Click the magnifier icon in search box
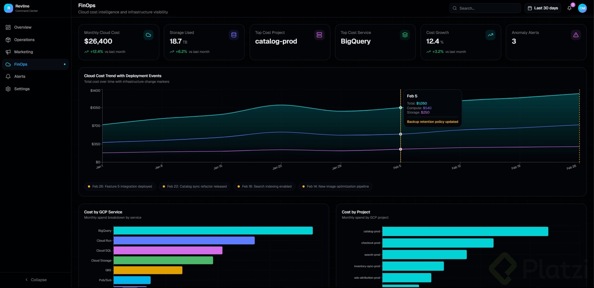 tap(455, 8)
